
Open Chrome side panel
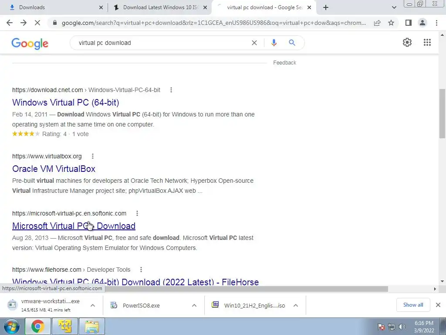click(409, 23)
